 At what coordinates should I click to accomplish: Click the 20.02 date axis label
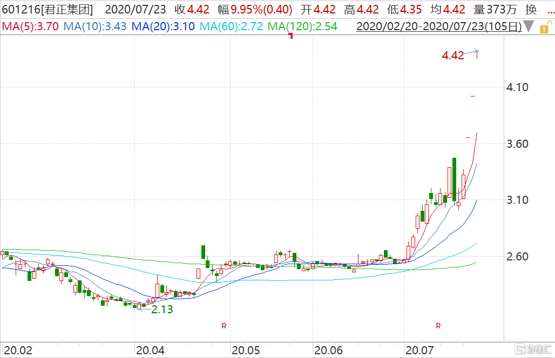coord(18,350)
